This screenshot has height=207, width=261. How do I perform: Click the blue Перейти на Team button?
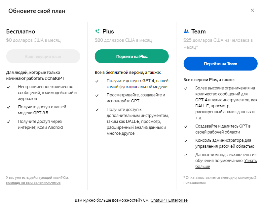coord(220,64)
